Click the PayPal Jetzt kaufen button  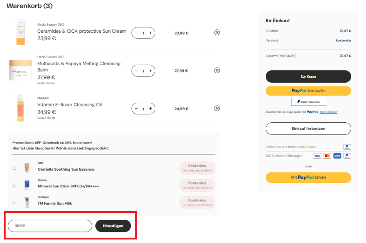coord(308,91)
